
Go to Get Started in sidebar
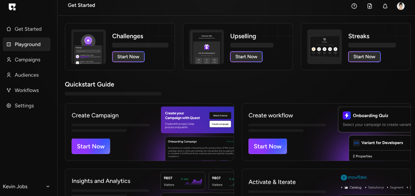[27, 29]
